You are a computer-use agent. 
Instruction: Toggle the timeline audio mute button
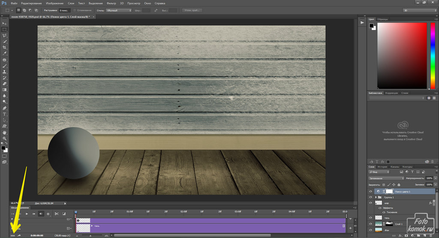[x=41, y=214]
